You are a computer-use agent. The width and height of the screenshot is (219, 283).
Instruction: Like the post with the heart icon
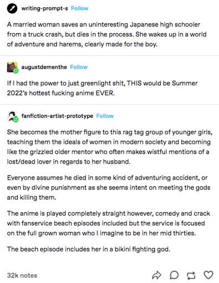coord(208,275)
